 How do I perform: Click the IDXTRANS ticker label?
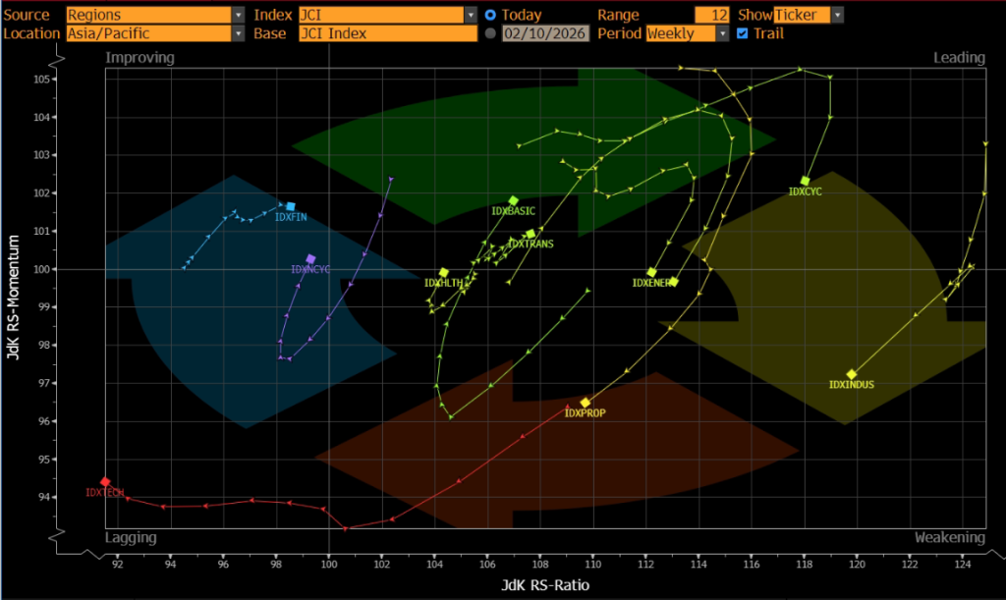tap(531, 244)
